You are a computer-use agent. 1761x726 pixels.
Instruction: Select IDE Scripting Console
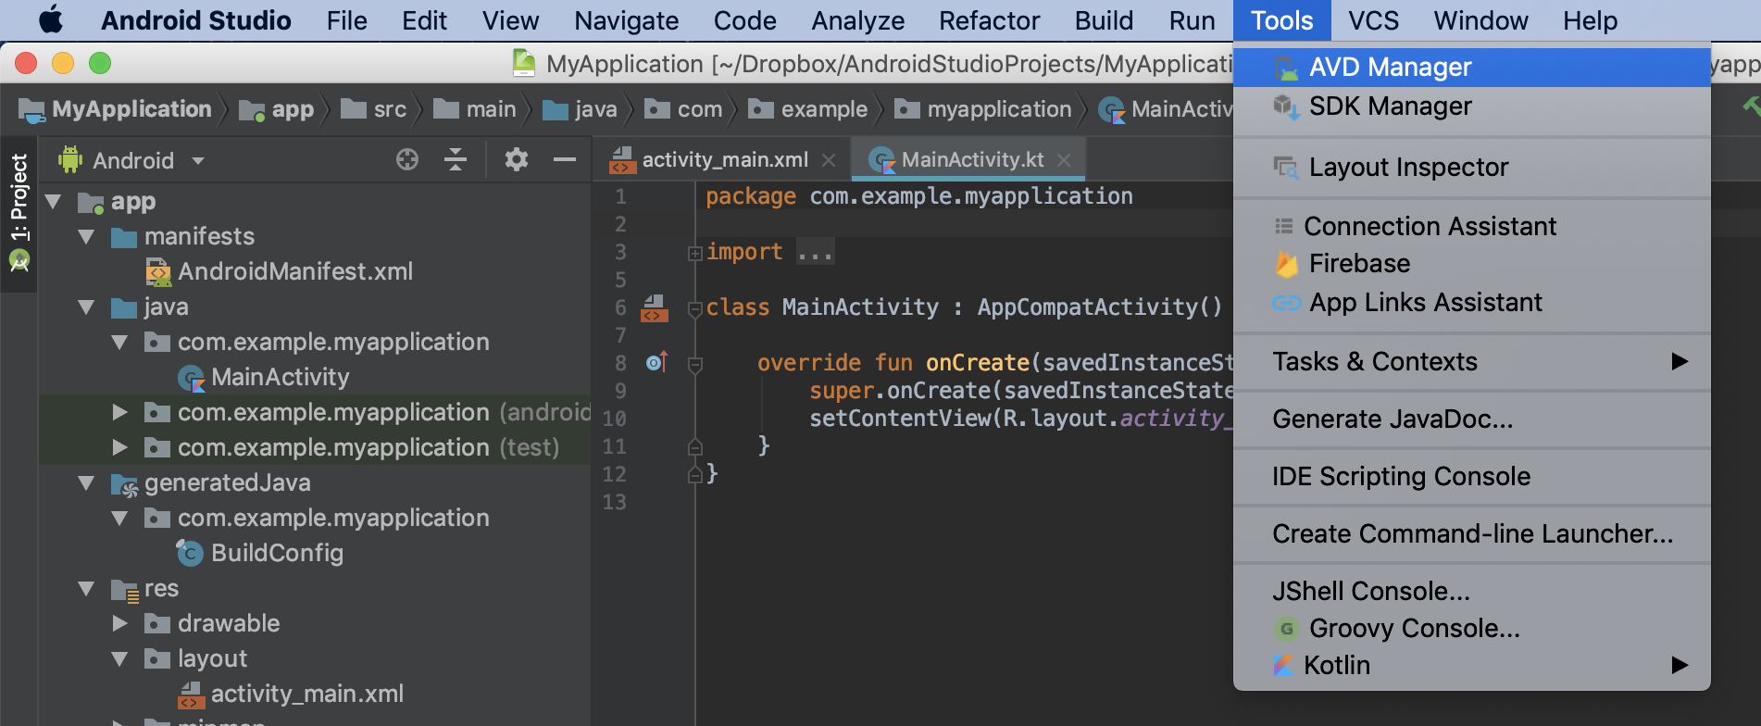click(x=1471, y=476)
